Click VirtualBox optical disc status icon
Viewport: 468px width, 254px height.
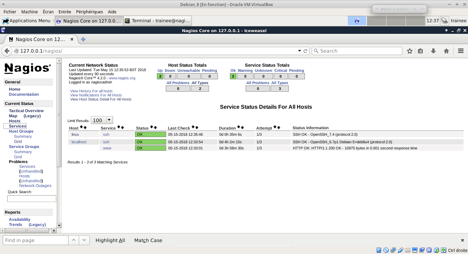coord(386,250)
